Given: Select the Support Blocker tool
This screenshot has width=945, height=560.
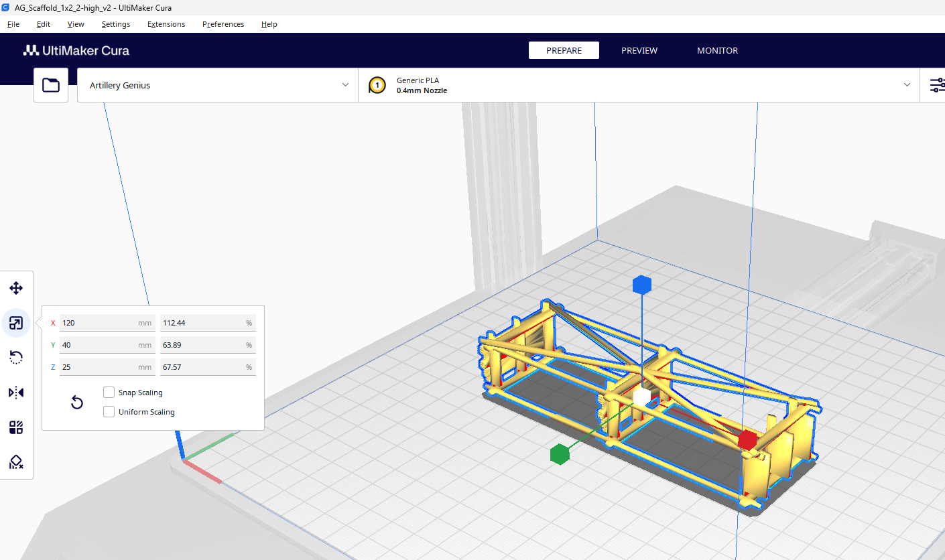Looking at the screenshot, I should coord(16,462).
